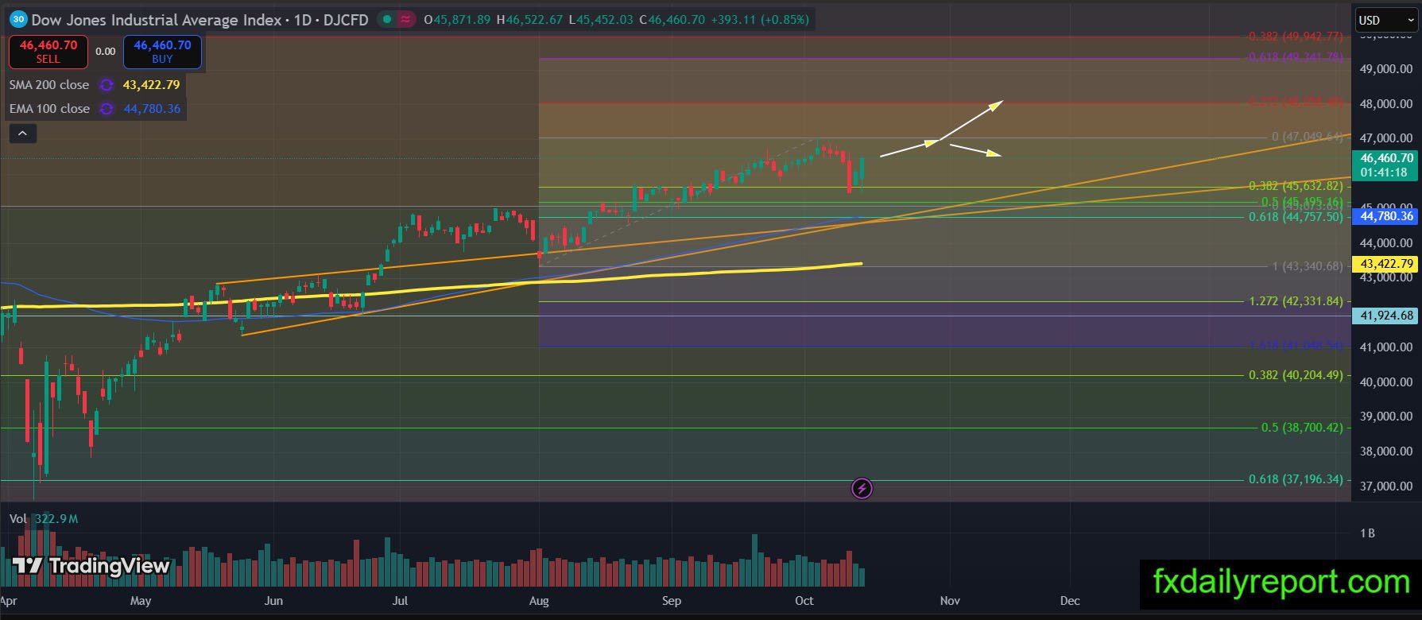Click the purple lightning bolt icon on chart

[x=862, y=488]
